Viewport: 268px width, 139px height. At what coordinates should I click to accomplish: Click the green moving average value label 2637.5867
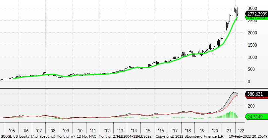256,18
